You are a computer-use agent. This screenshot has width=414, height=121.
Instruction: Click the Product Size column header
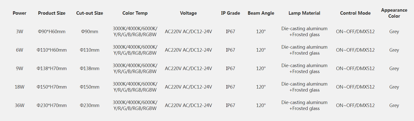click(x=52, y=13)
